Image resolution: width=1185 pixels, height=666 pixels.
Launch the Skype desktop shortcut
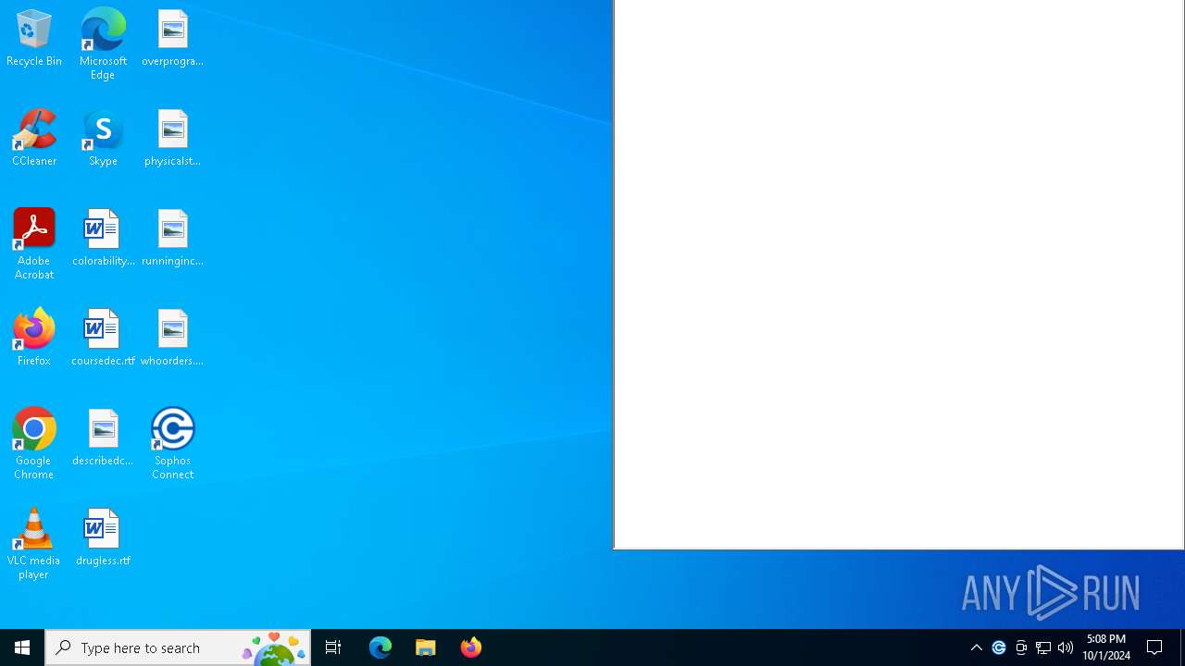(103, 139)
